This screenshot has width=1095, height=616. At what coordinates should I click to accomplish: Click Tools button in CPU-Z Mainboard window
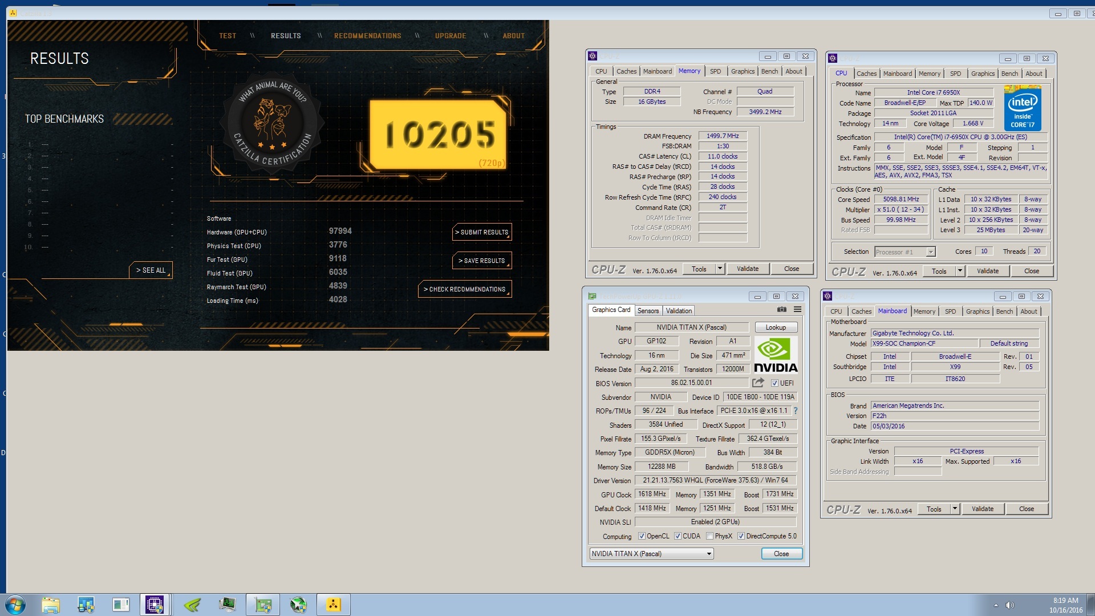(934, 509)
